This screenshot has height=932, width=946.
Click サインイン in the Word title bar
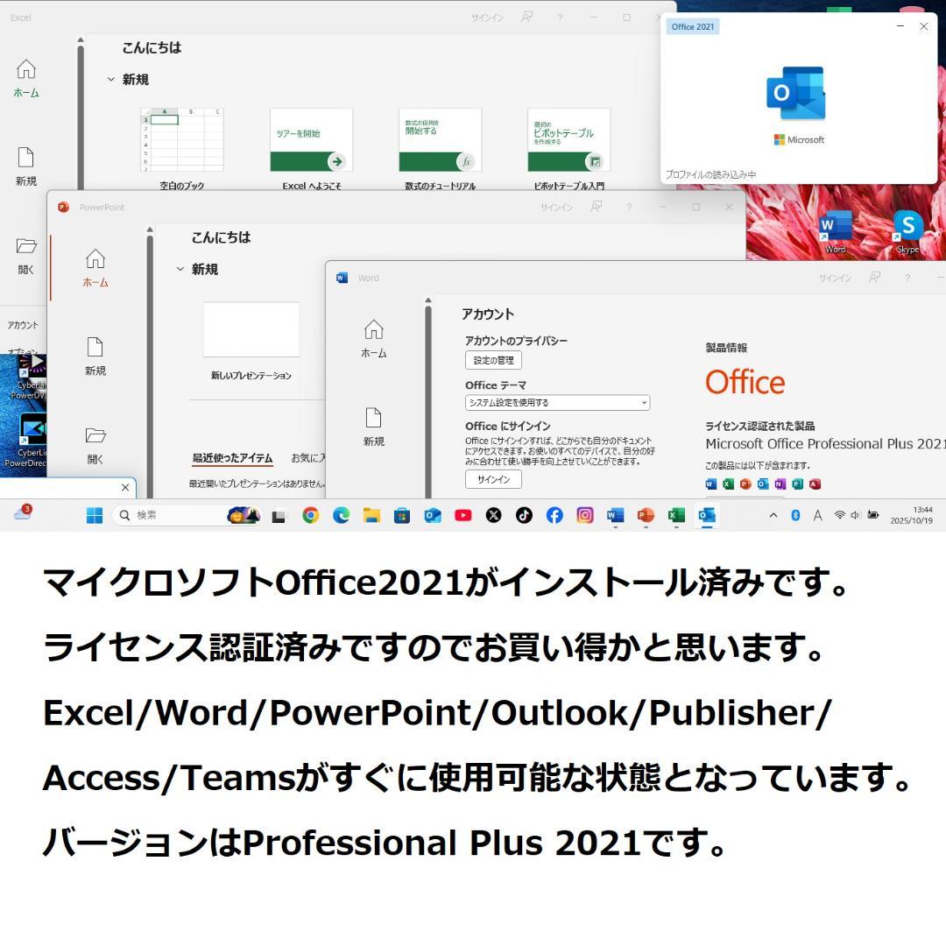coord(835,278)
